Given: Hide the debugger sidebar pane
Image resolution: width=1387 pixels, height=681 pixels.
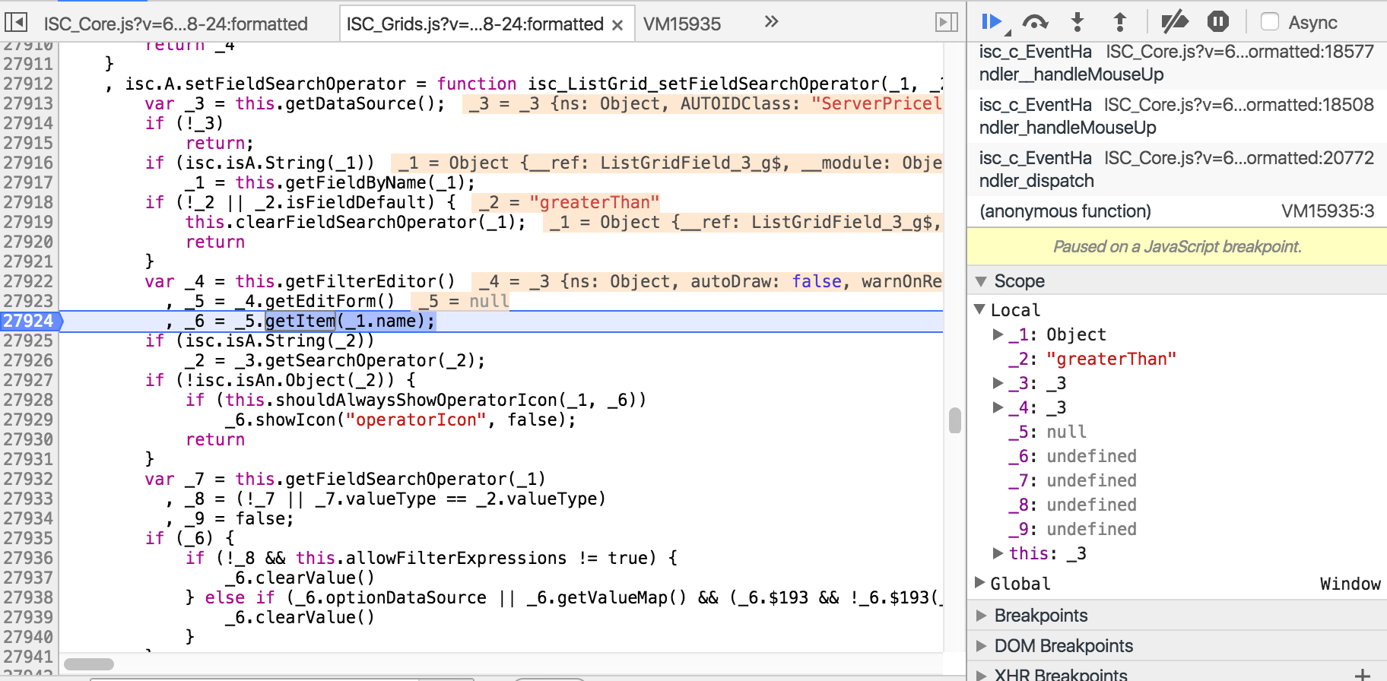Looking at the screenshot, I should coord(946,23).
